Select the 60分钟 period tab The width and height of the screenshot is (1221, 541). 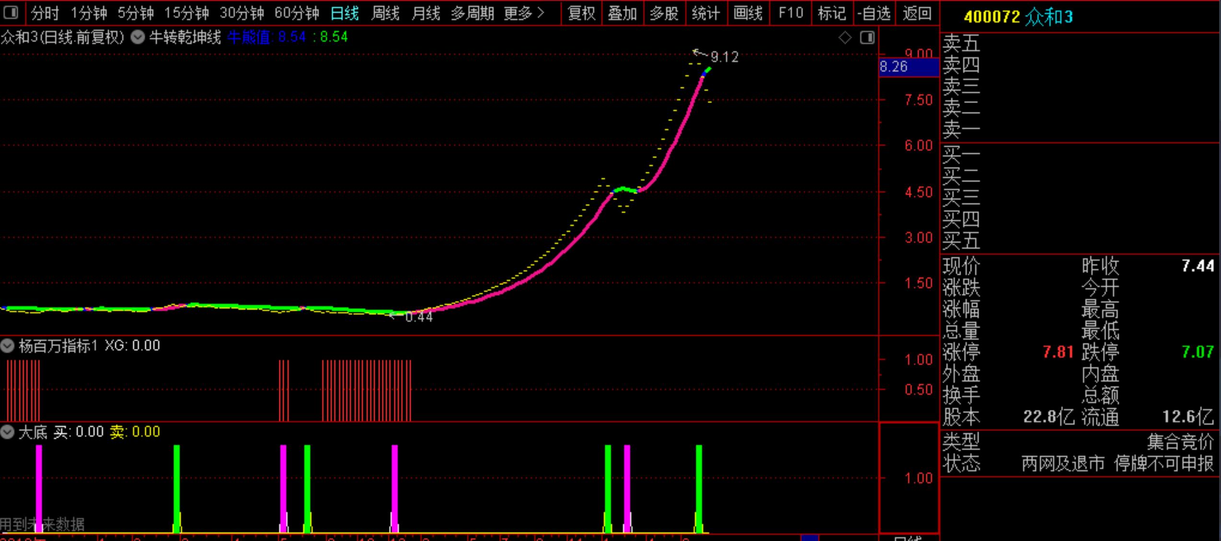(297, 13)
